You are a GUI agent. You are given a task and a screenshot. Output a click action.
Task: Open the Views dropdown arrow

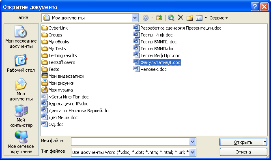click(x=206, y=17)
